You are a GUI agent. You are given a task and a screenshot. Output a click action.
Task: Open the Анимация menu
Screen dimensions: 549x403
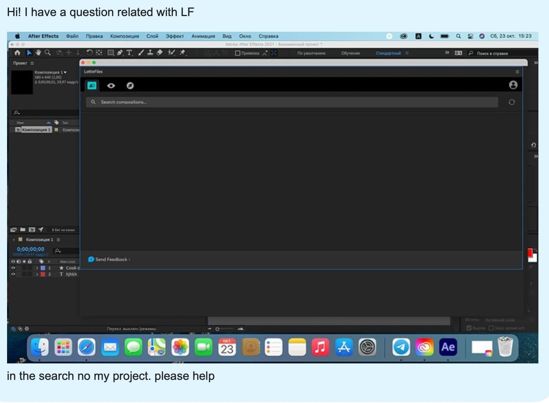pyautogui.click(x=203, y=36)
